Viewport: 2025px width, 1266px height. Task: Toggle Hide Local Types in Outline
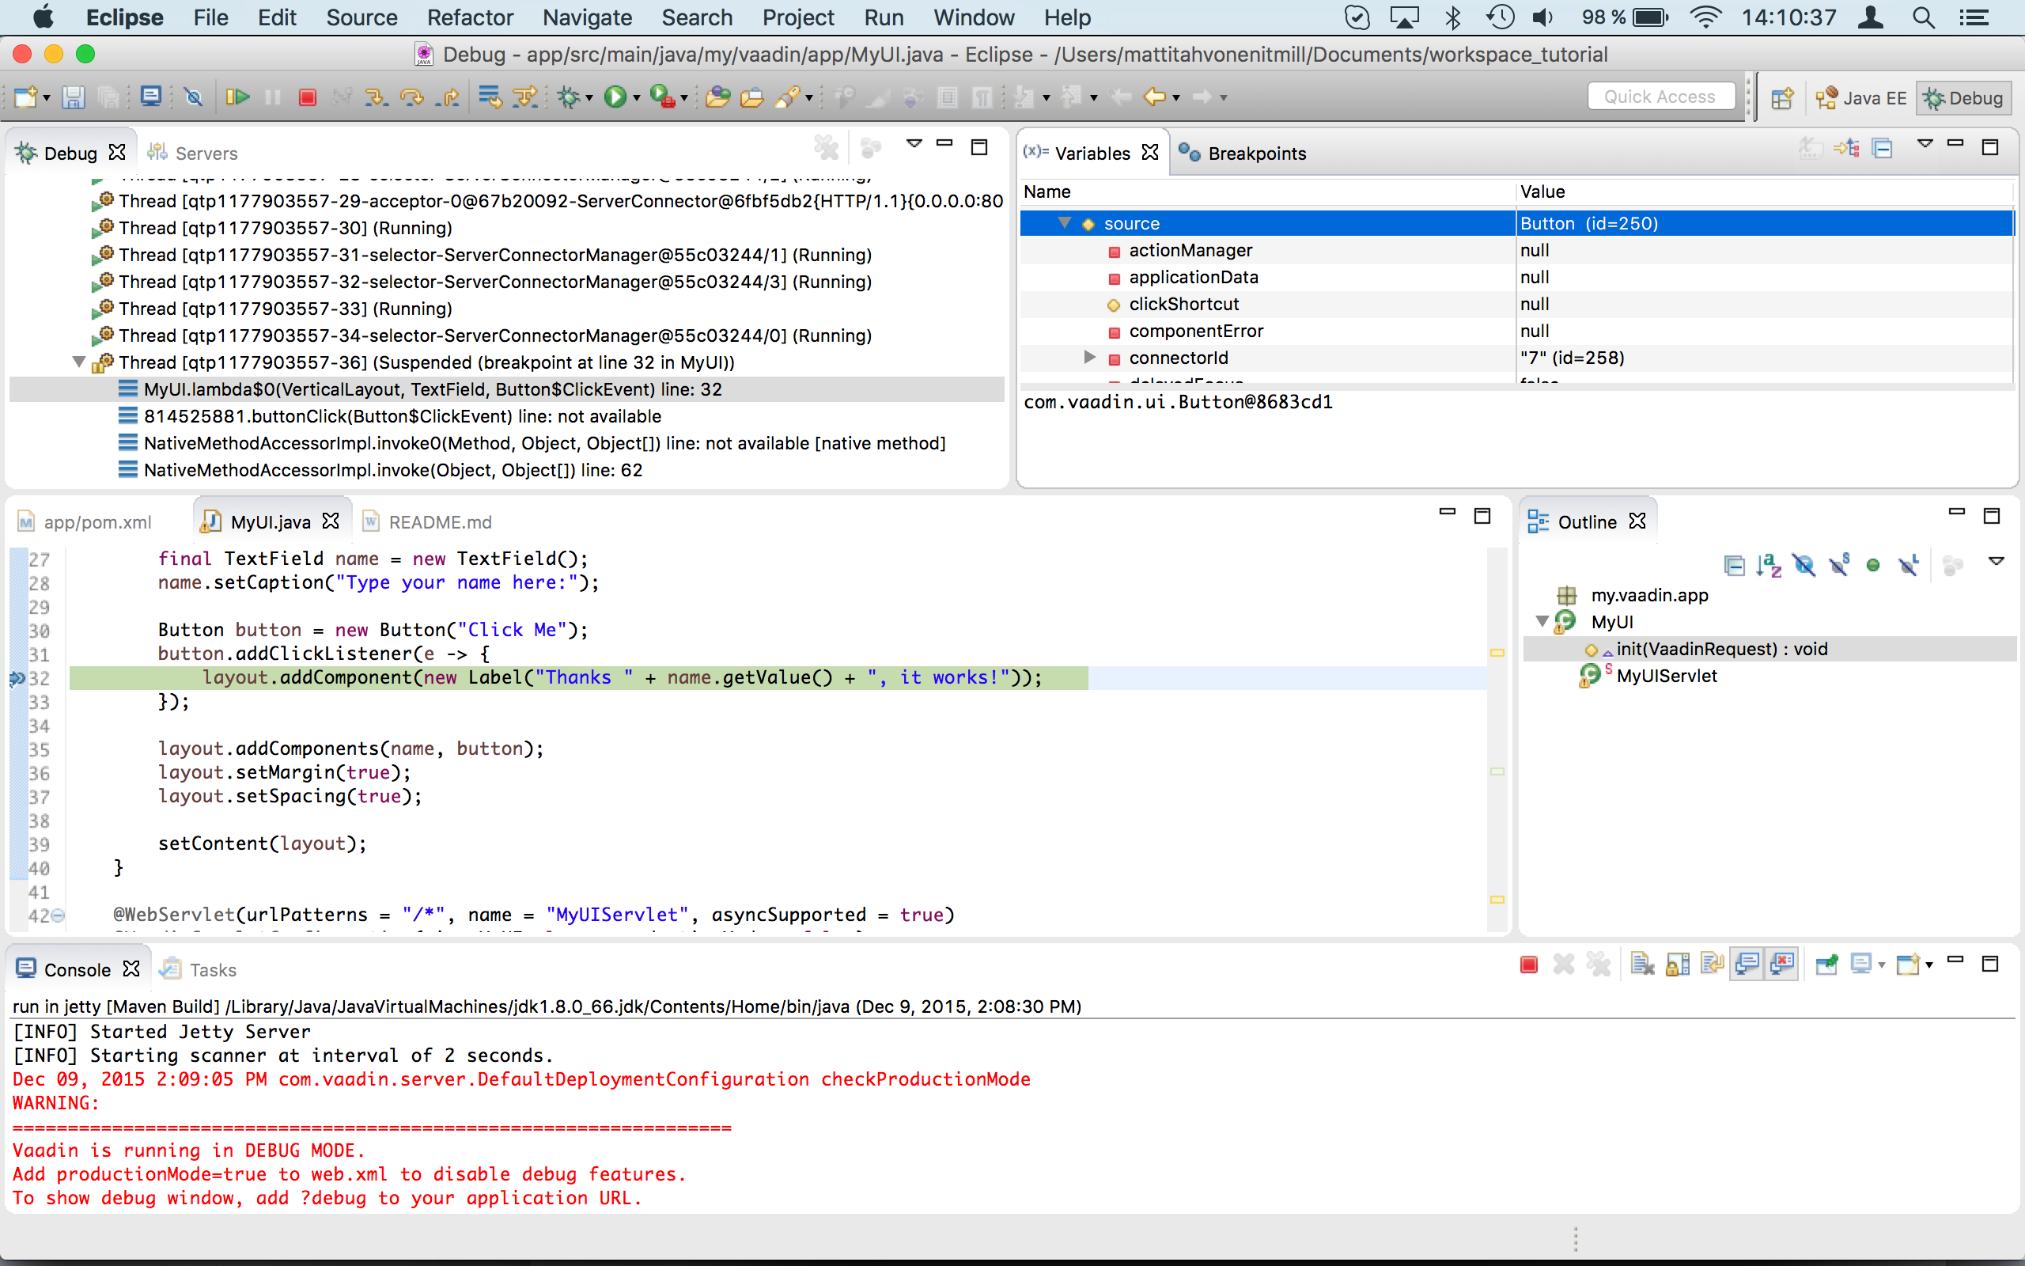(1909, 565)
